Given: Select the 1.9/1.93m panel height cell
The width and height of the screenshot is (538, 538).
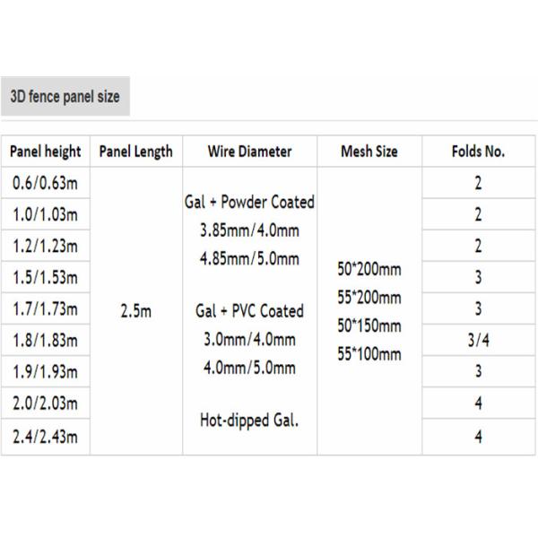Looking at the screenshot, I should 46,373.
